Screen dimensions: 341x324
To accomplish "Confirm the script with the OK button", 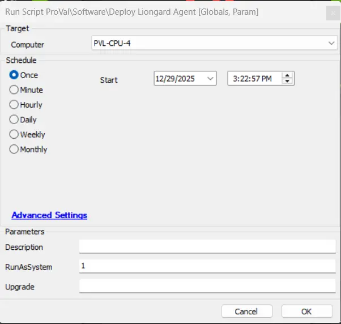I will tap(306, 312).
